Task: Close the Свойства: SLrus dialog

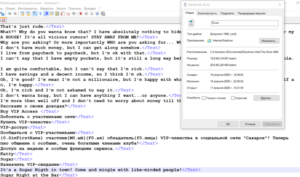Action: pos(280,5)
